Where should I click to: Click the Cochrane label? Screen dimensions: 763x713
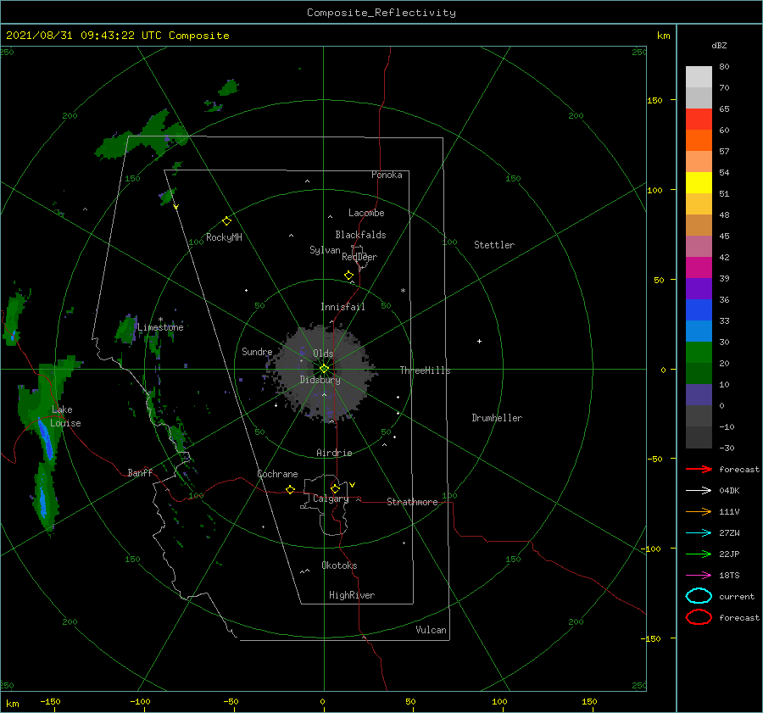(x=277, y=474)
